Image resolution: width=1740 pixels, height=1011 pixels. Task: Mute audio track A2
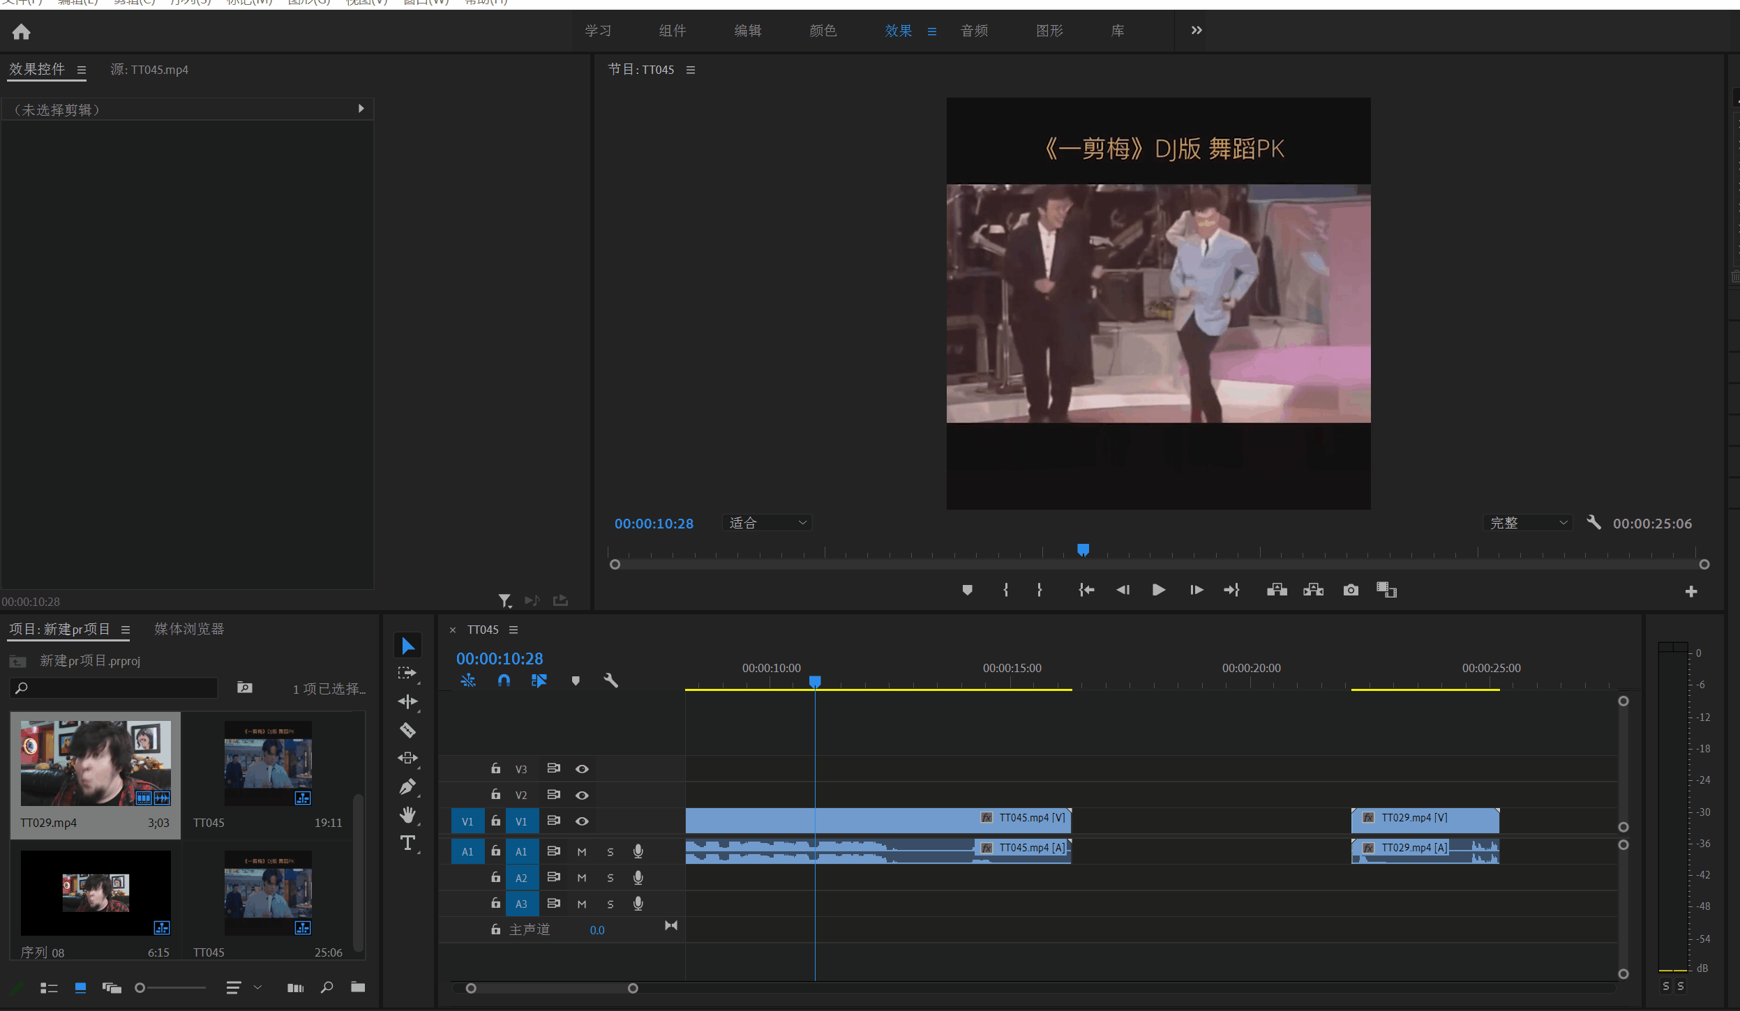[x=582, y=878]
